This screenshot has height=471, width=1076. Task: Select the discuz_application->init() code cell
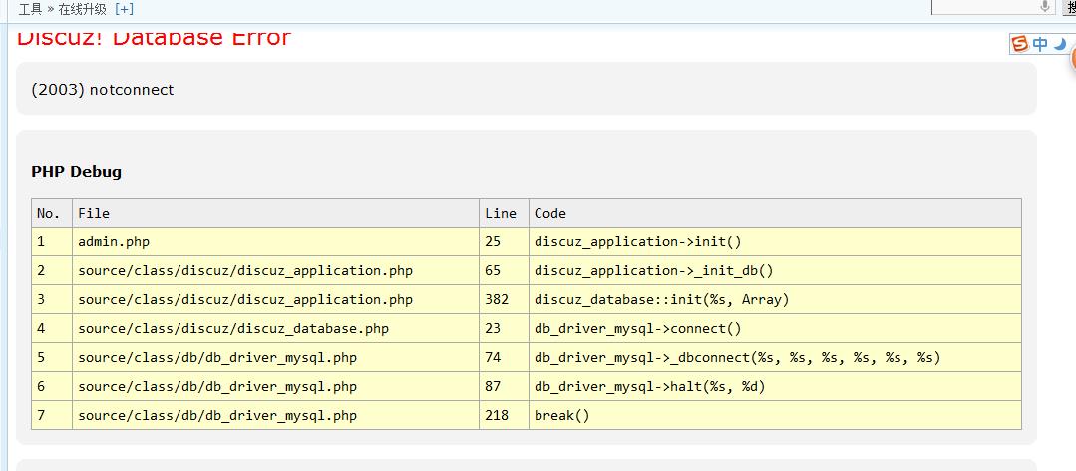775,241
